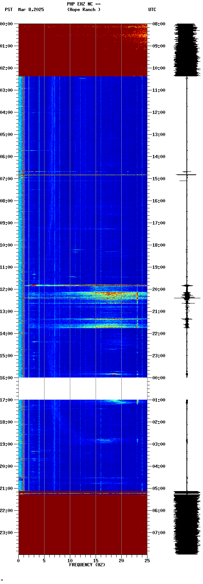This screenshot has width=203, height=584.
Task: Click the PST '00:00' time label
Action: [x=6, y=24]
